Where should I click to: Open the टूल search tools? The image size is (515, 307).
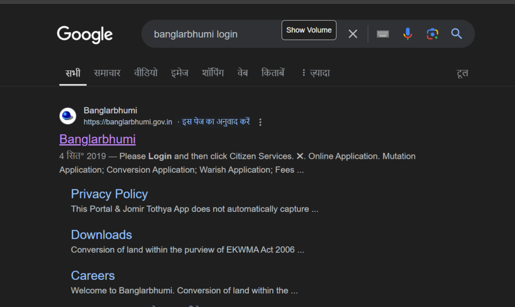coord(463,73)
